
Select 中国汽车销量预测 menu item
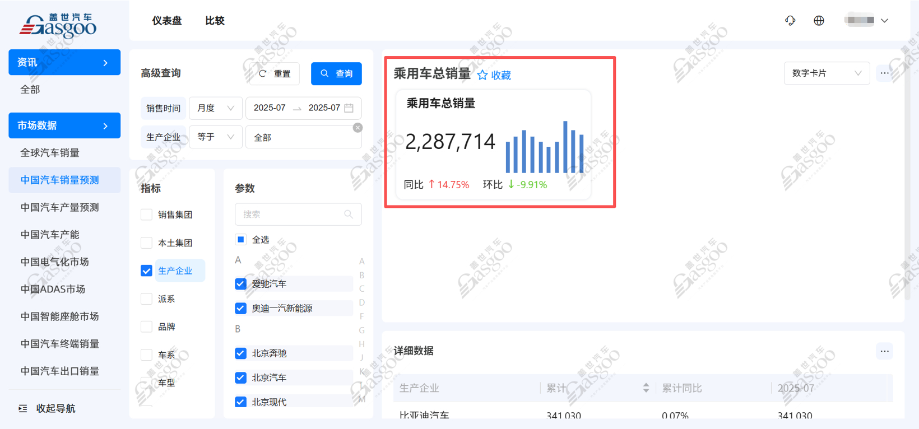(64, 180)
